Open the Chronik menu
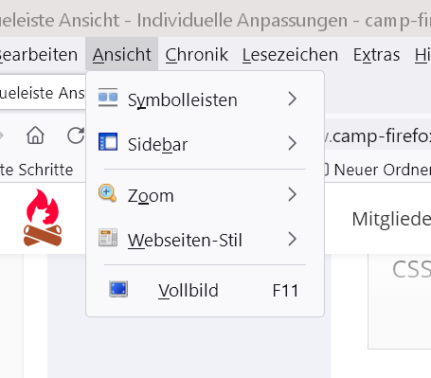The image size is (431, 378). [196, 54]
